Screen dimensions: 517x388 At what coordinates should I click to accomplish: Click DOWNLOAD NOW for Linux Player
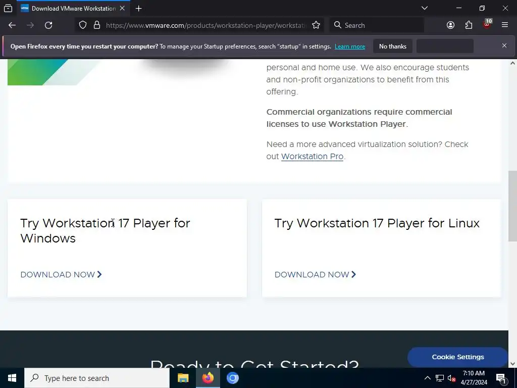[315, 274]
